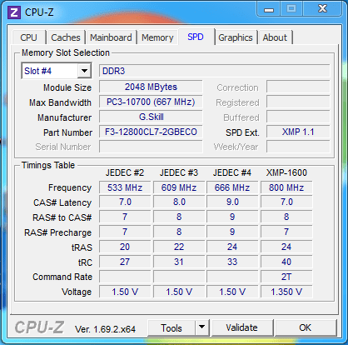Click the XMP 1.1 SPD Ext. value
The image size is (348, 345).
click(298, 132)
